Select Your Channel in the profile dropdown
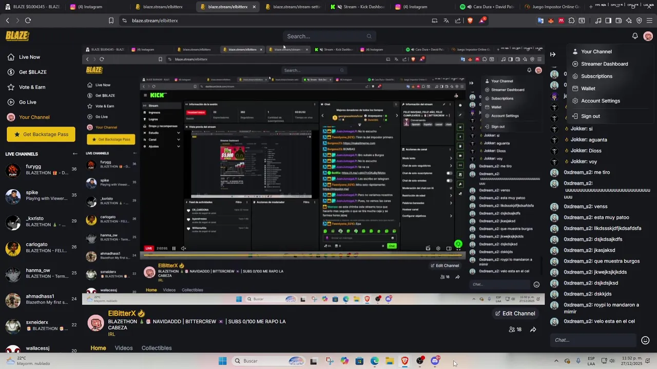 tap(596, 52)
